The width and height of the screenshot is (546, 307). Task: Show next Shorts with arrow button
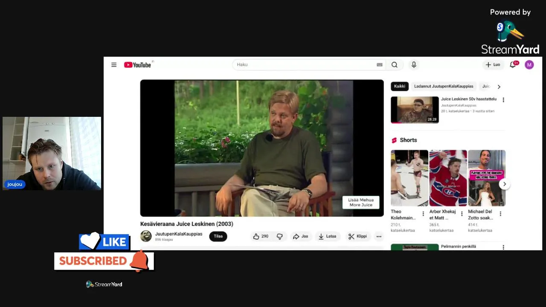[x=504, y=184]
